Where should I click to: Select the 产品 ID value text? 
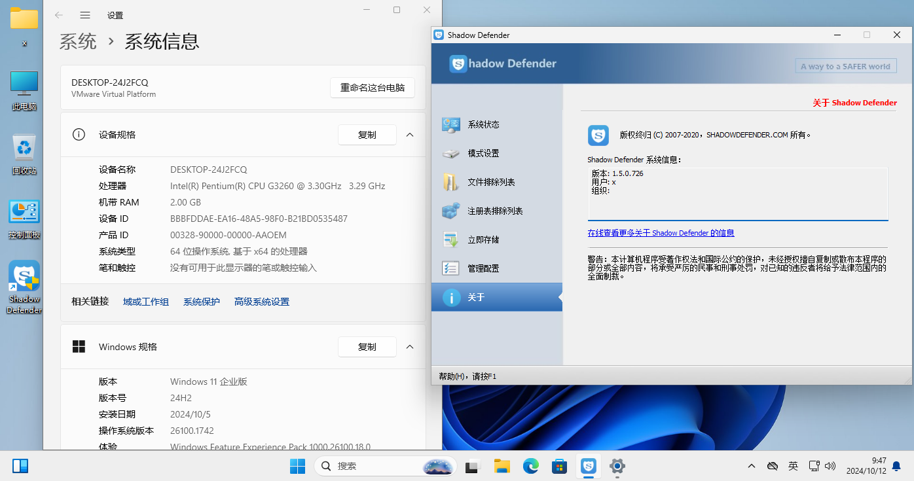coord(228,235)
